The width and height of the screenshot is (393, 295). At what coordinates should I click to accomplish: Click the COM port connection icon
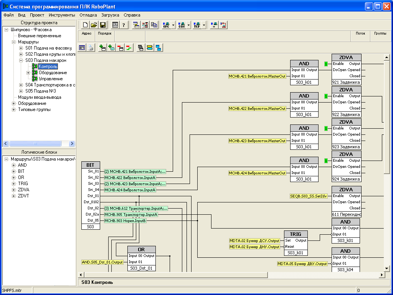[182, 25]
